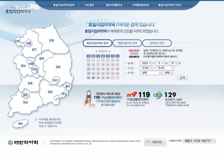Select 충남 region on the map
The height and width of the screenshot is (154, 224).
23,66
